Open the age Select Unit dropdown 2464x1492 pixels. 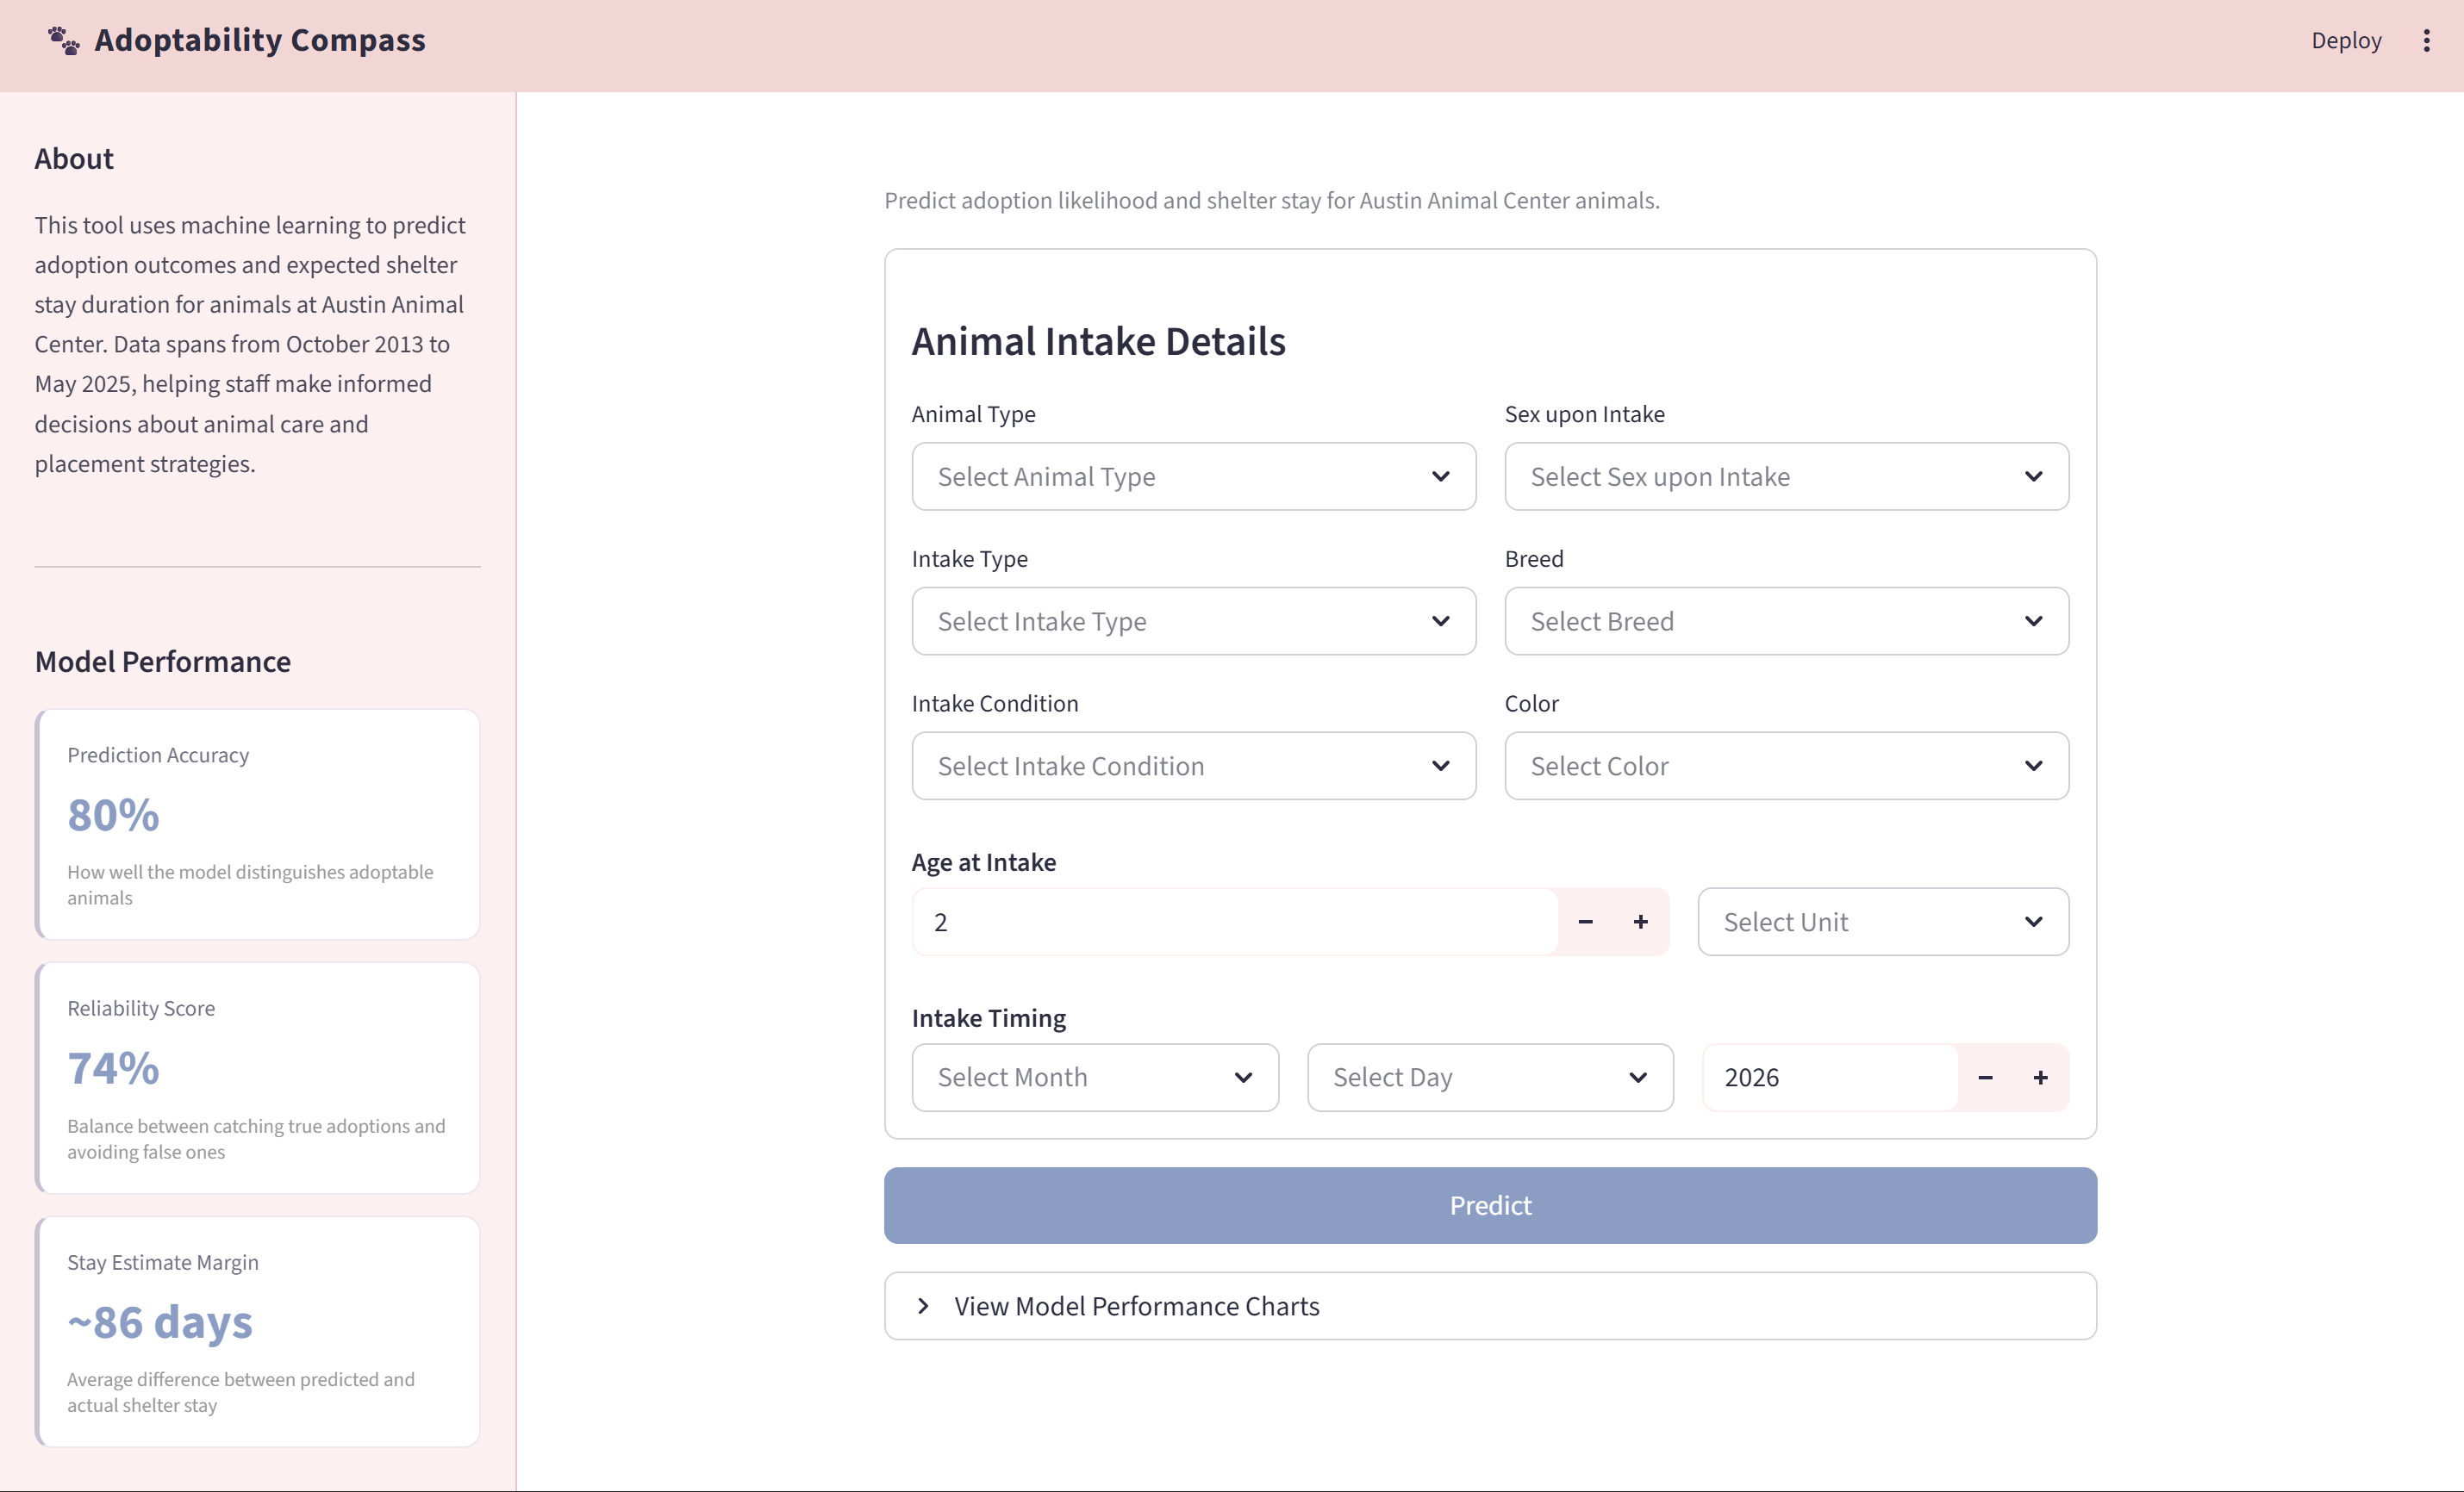pyautogui.click(x=1883, y=922)
